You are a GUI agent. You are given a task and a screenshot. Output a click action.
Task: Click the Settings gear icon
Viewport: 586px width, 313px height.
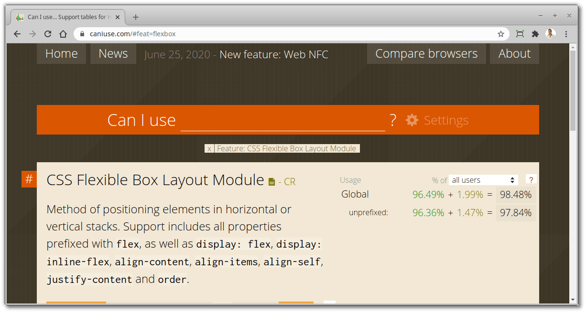pyautogui.click(x=412, y=120)
